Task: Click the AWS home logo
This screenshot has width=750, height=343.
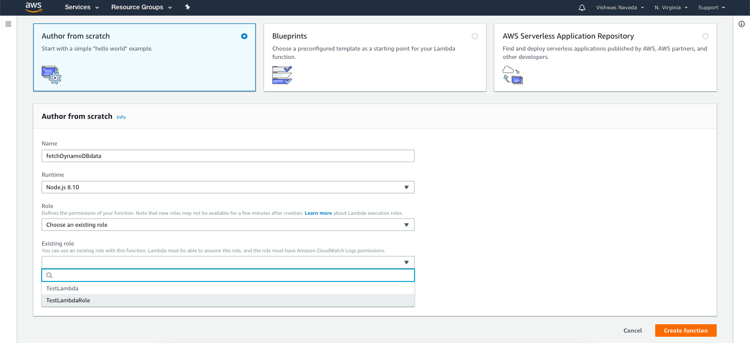Action: [x=33, y=7]
